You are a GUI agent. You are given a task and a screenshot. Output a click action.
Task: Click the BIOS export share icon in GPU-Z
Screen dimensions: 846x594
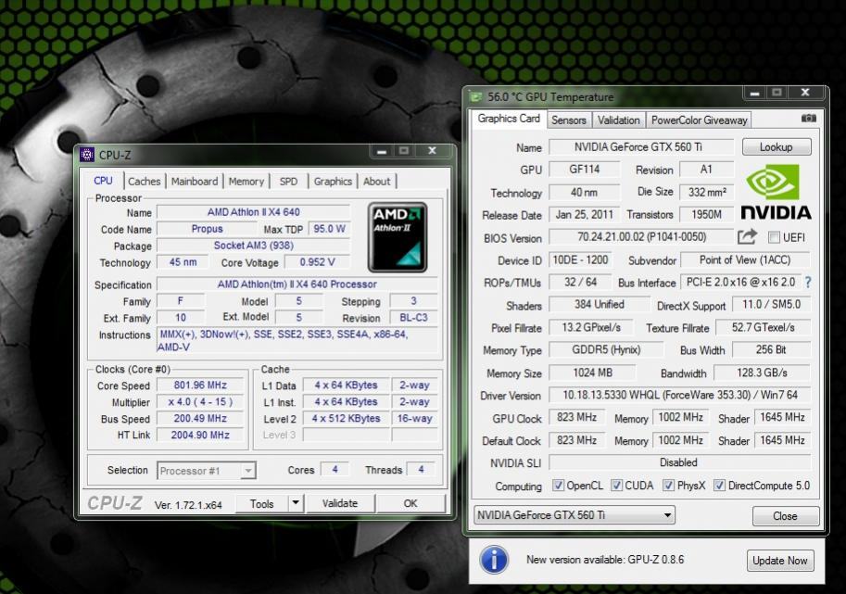tap(747, 236)
